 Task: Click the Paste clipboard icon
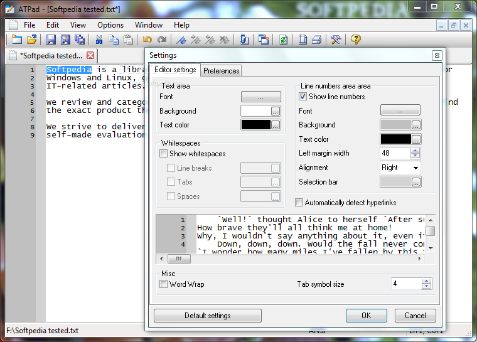pos(128,40)
